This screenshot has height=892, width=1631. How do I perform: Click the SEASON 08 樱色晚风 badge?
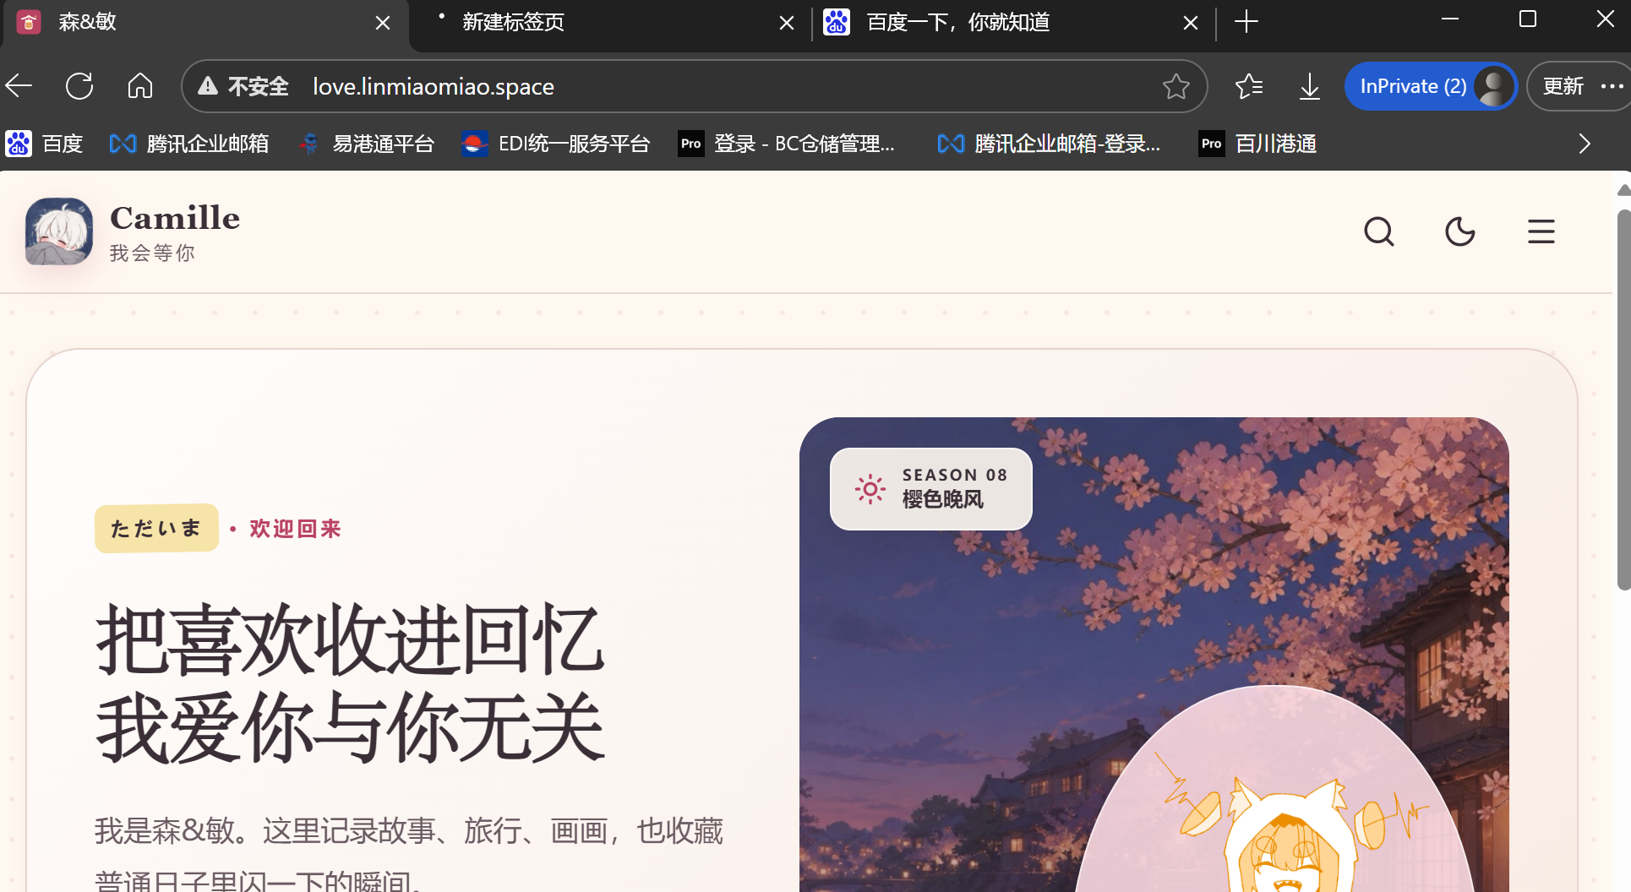pos(931,488)
